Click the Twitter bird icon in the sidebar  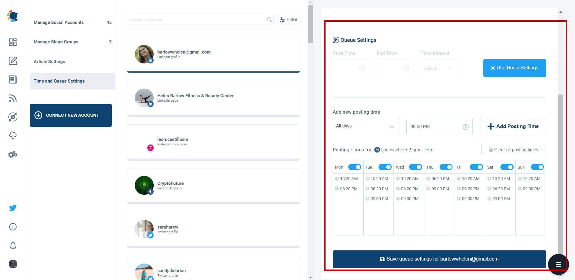coord(13,208)
